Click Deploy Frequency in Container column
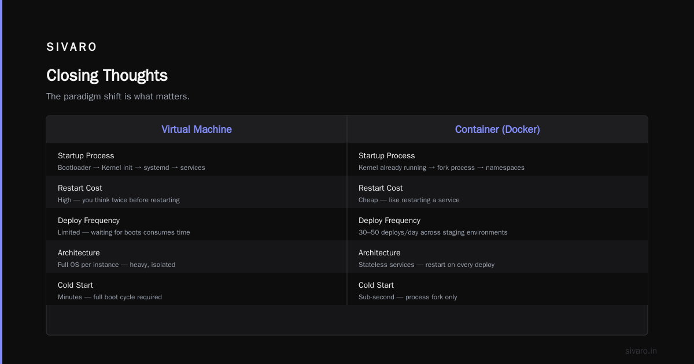Image resolution: width=694 pixels, height=364 pixels. [389, 220]
